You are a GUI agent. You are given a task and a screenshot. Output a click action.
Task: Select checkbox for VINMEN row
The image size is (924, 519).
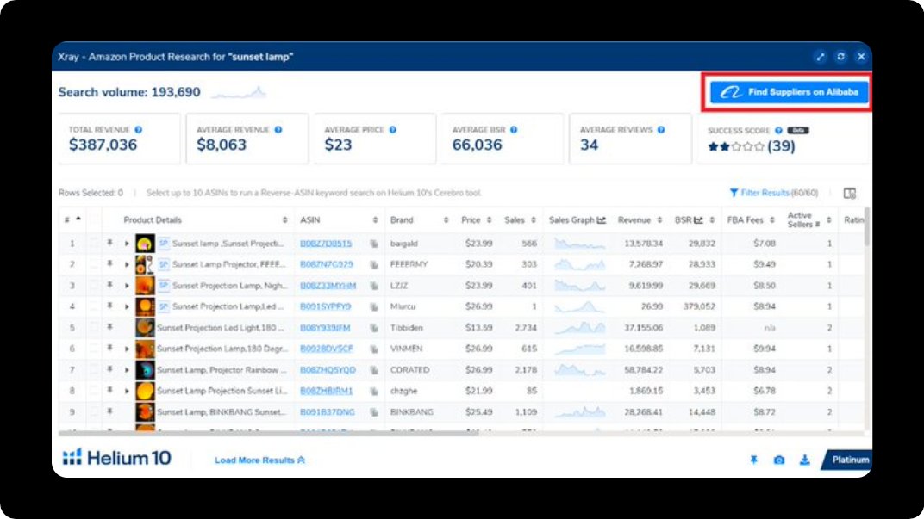(94, 349)
